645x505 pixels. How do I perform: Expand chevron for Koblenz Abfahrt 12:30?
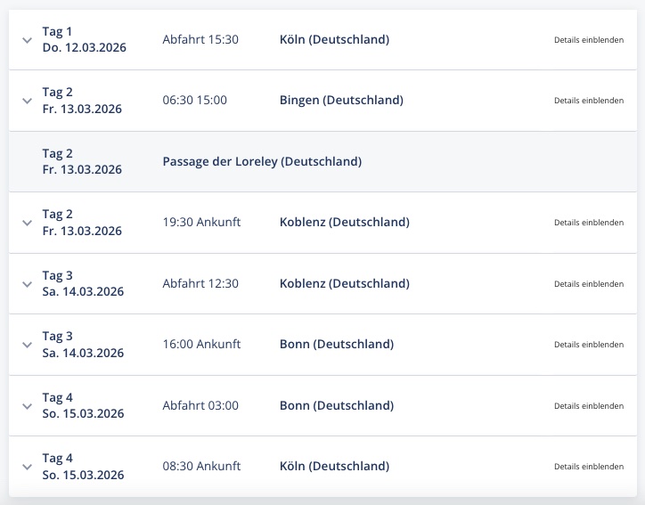click(x=27, y=284)
